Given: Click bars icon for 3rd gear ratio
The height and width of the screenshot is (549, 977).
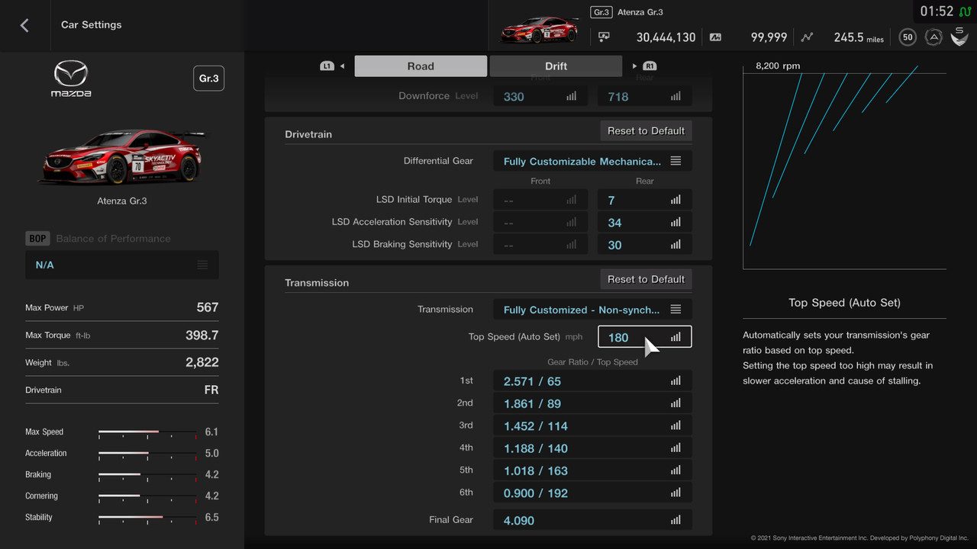Looking at the screenshot, I should (676, 426).
